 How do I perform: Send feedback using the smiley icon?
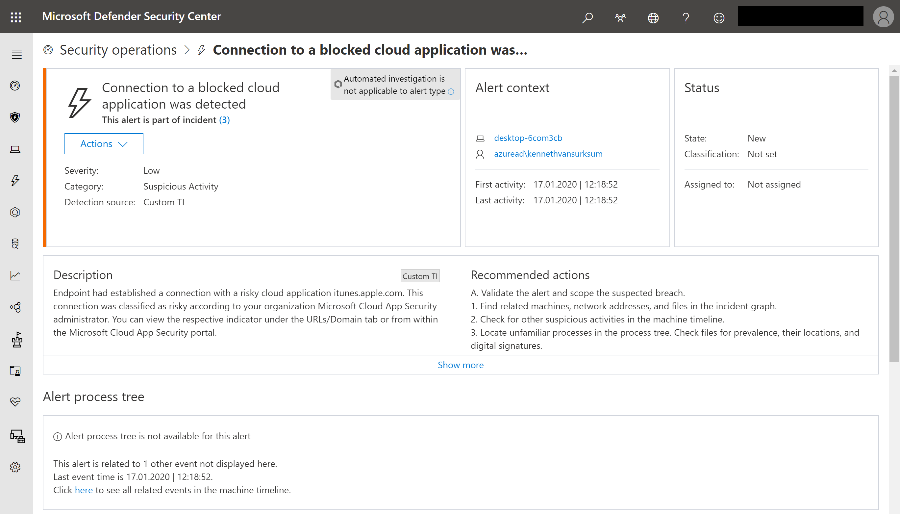[x=719, y=18]
